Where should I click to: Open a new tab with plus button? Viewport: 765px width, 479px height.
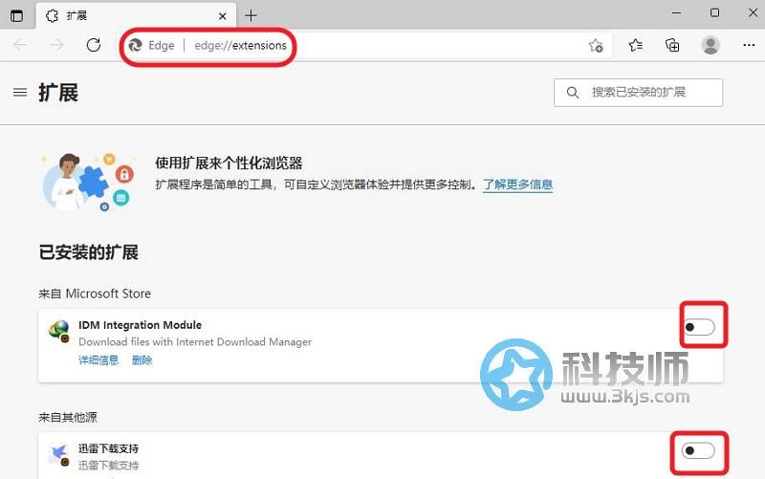251,15
